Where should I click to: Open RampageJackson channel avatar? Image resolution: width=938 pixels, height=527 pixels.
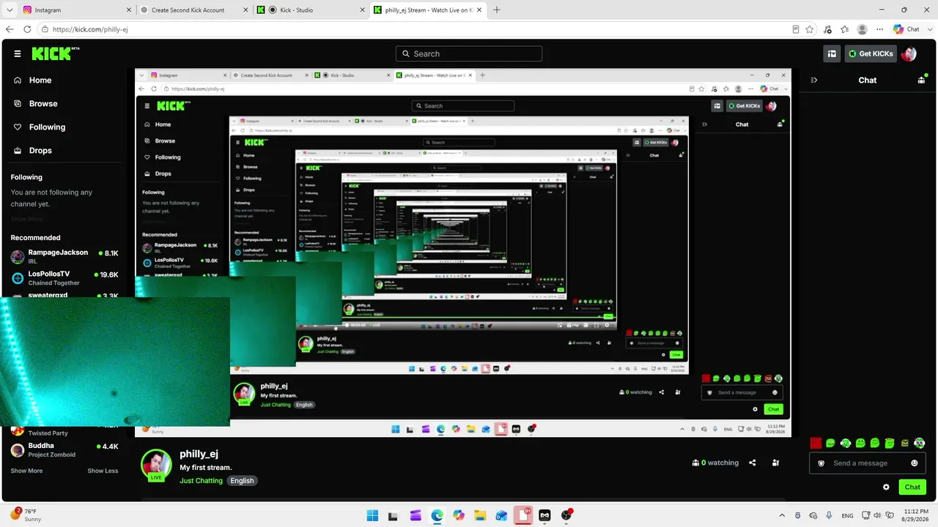click(18, 257)
